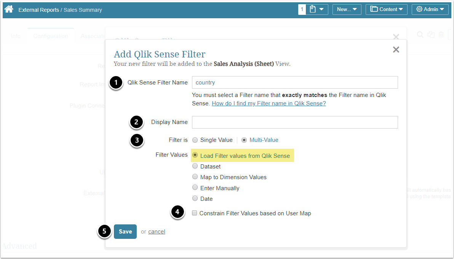Select the Date filter values option

(195, 198)
